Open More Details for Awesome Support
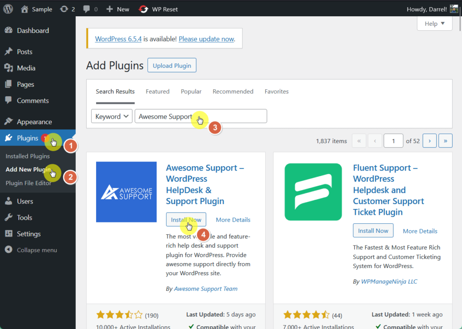Screen dimensions: 462x329 (233, 220)
